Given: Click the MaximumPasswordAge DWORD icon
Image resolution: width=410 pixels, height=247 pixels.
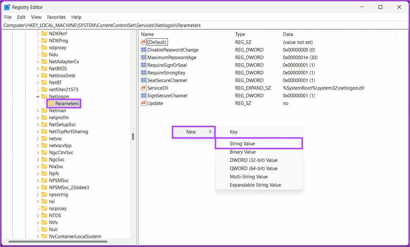Looking at the screenshot, I should pyautogui.click(x=143, y=57).
